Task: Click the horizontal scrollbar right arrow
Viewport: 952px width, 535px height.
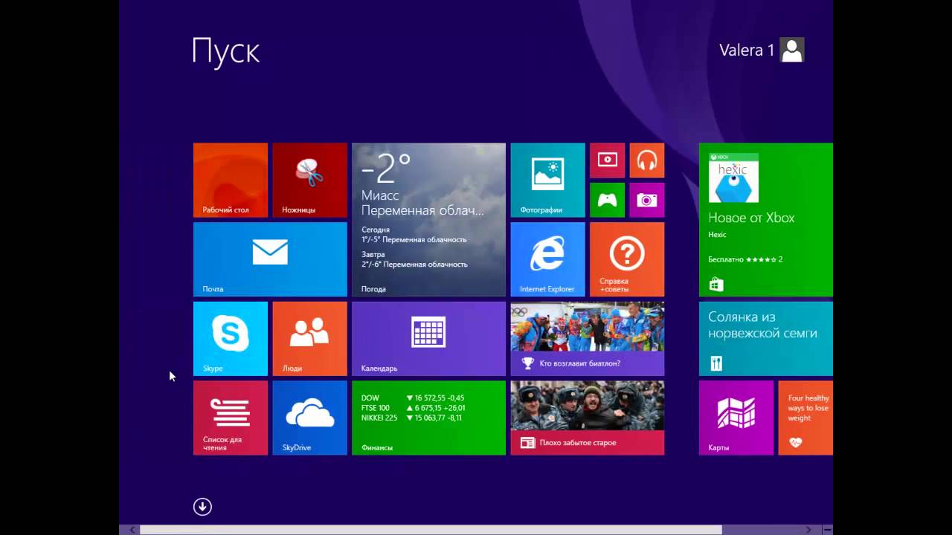Action: click(x=808, y=530)
